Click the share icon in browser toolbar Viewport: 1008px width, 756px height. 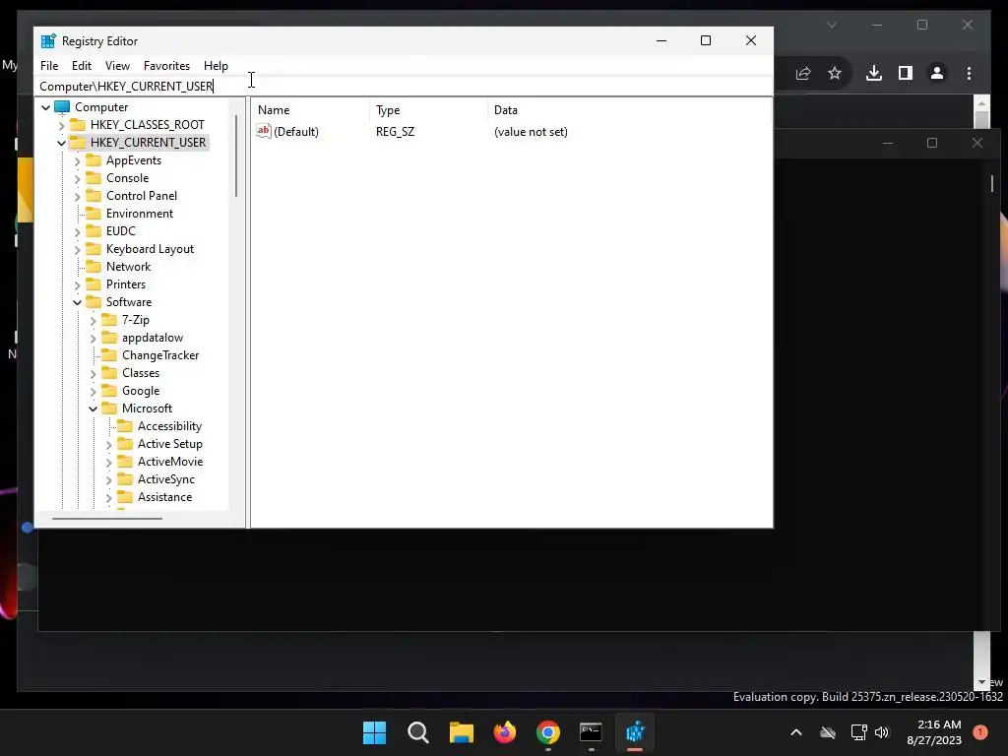tap(803, 73)
